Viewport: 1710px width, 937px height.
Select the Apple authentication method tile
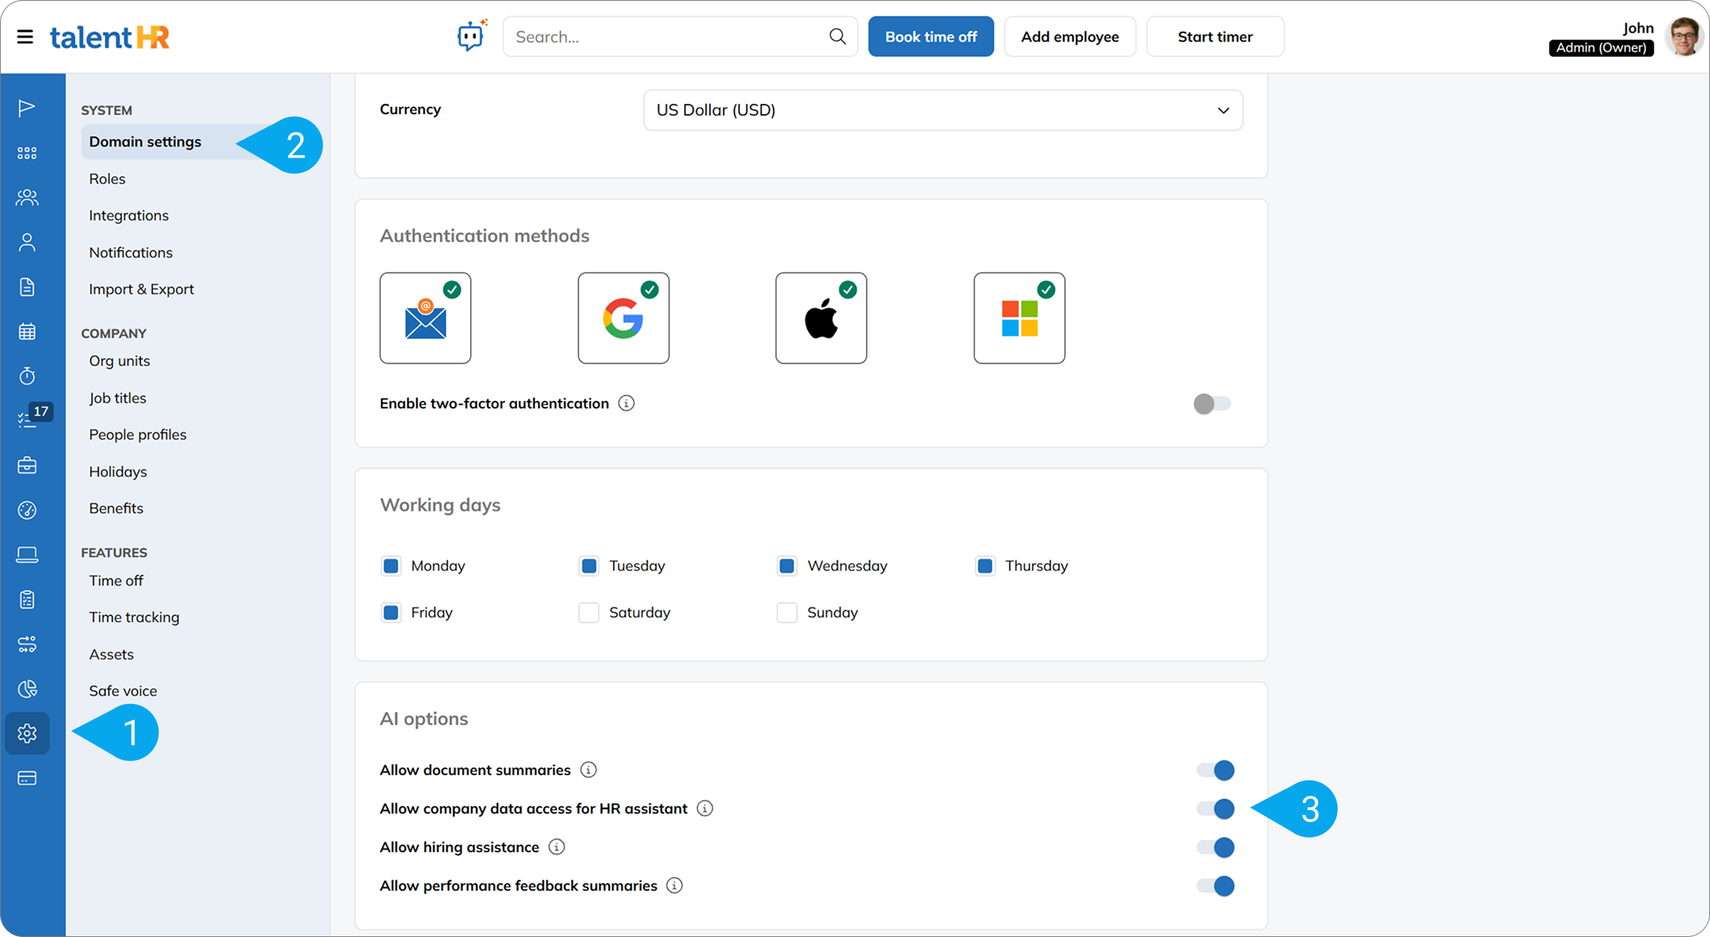point(822,318)
